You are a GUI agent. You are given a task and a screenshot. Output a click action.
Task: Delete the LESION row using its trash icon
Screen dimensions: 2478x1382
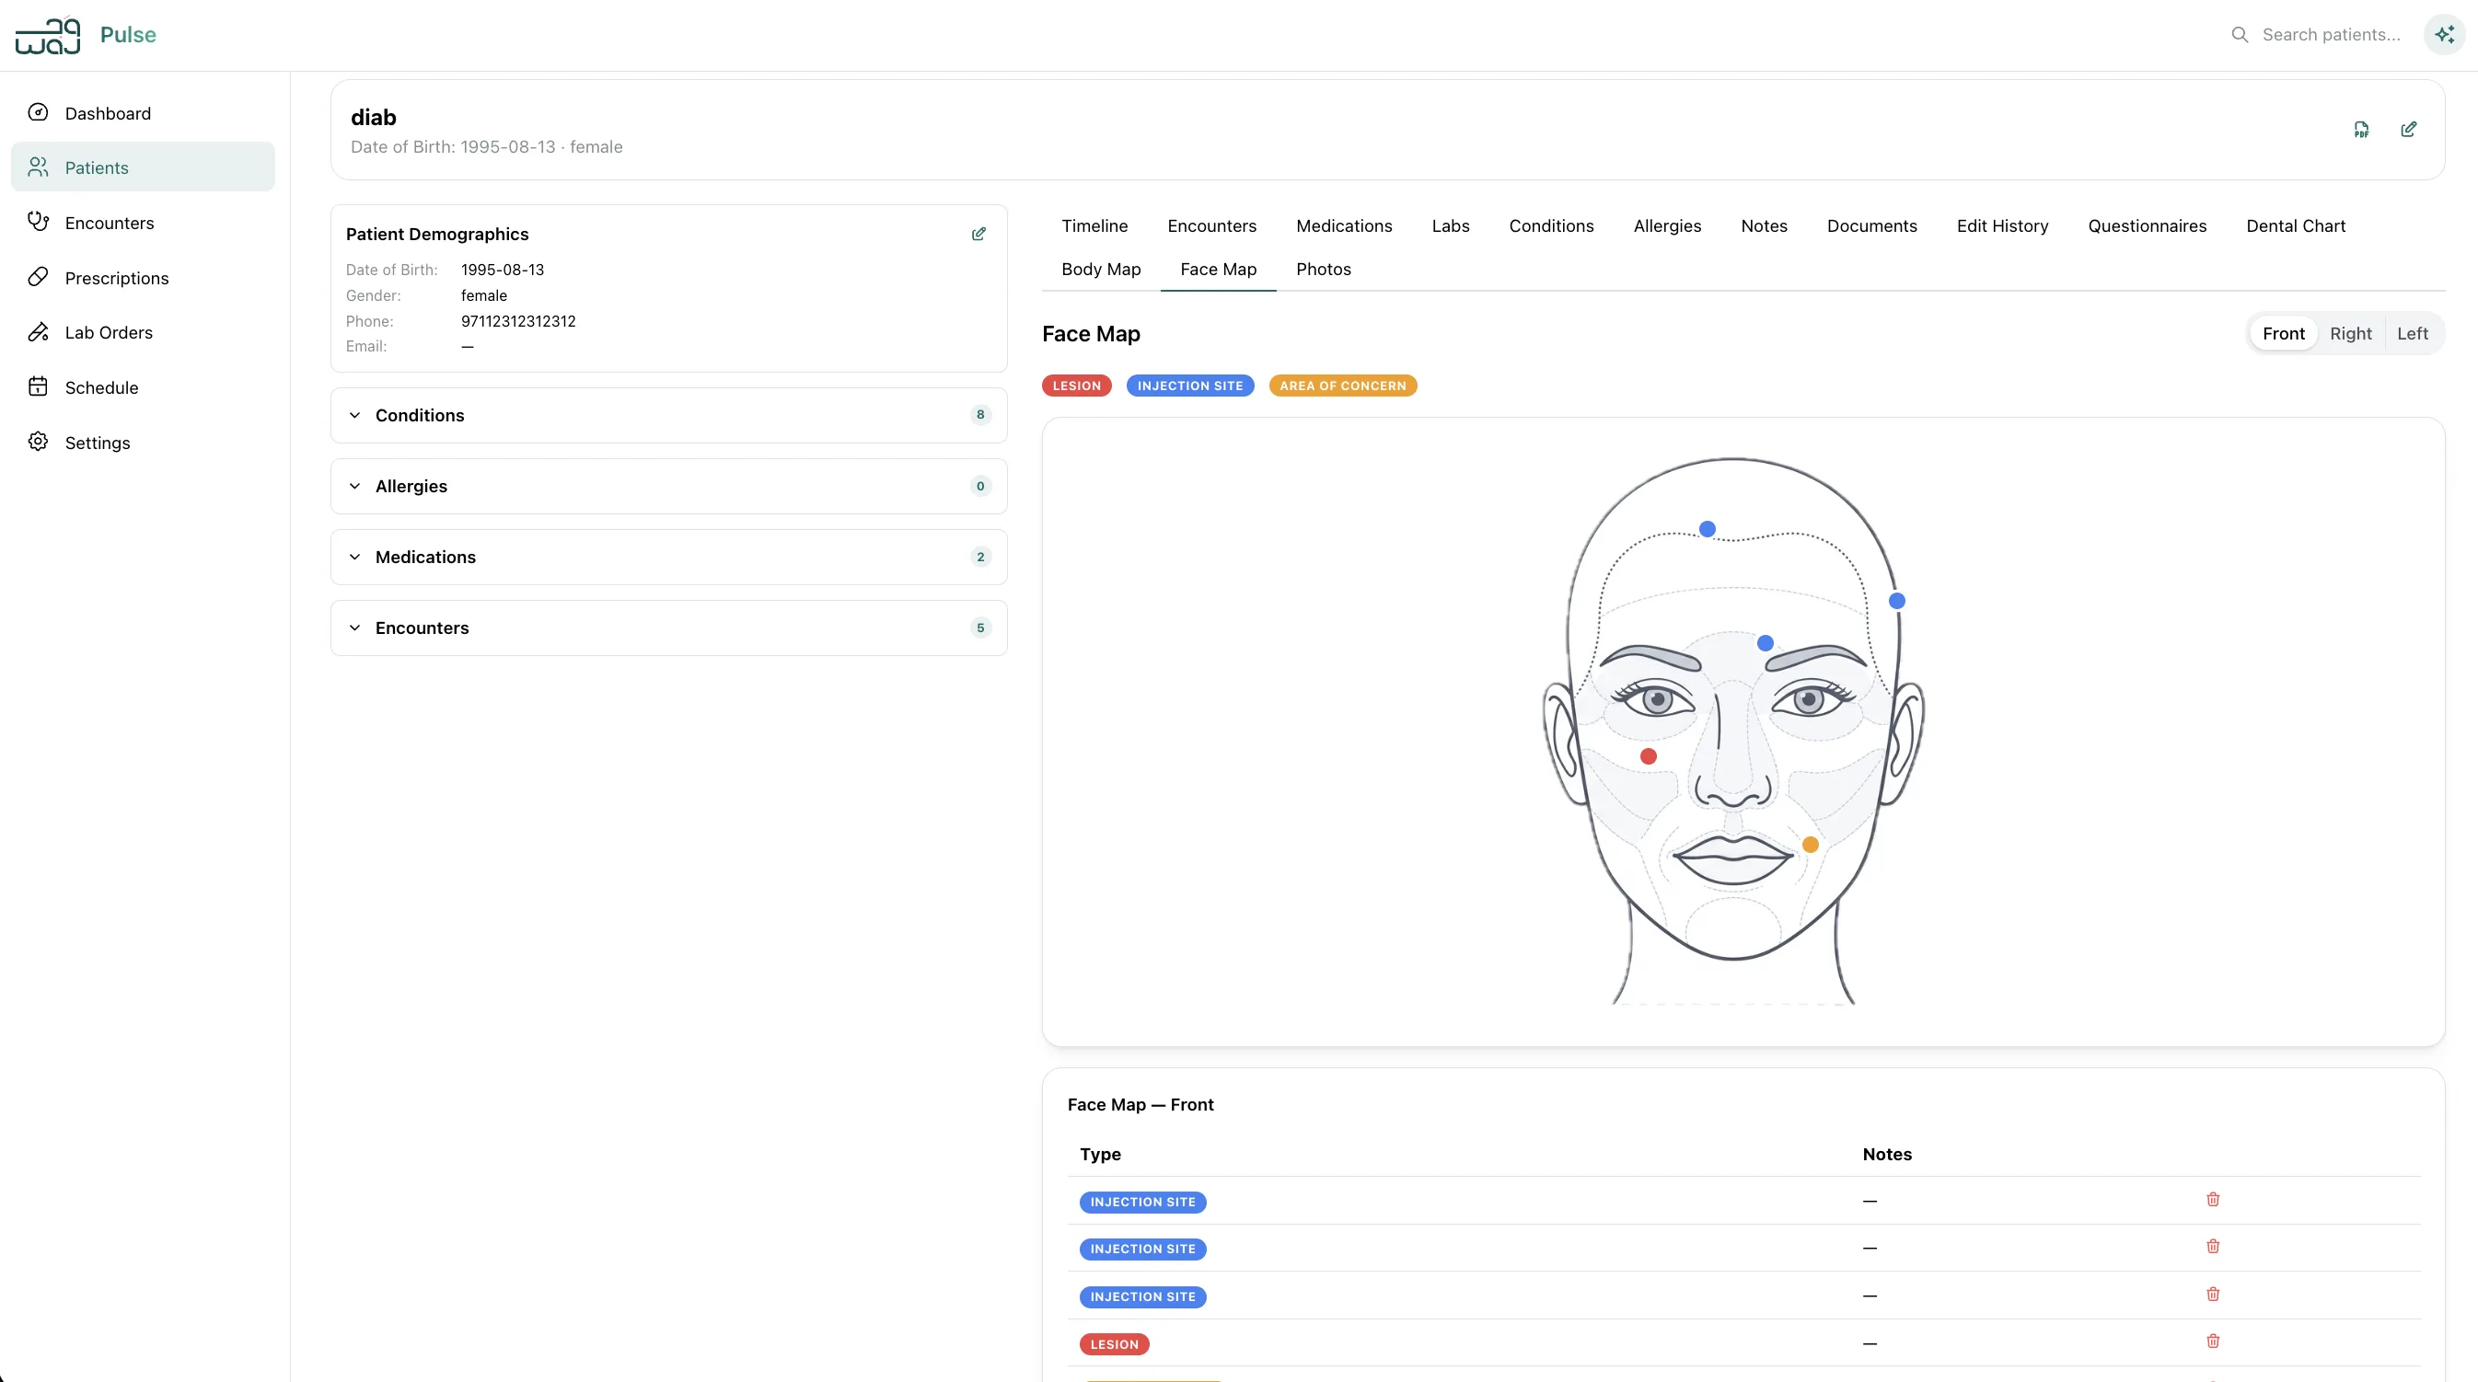click(2213, 1341)
